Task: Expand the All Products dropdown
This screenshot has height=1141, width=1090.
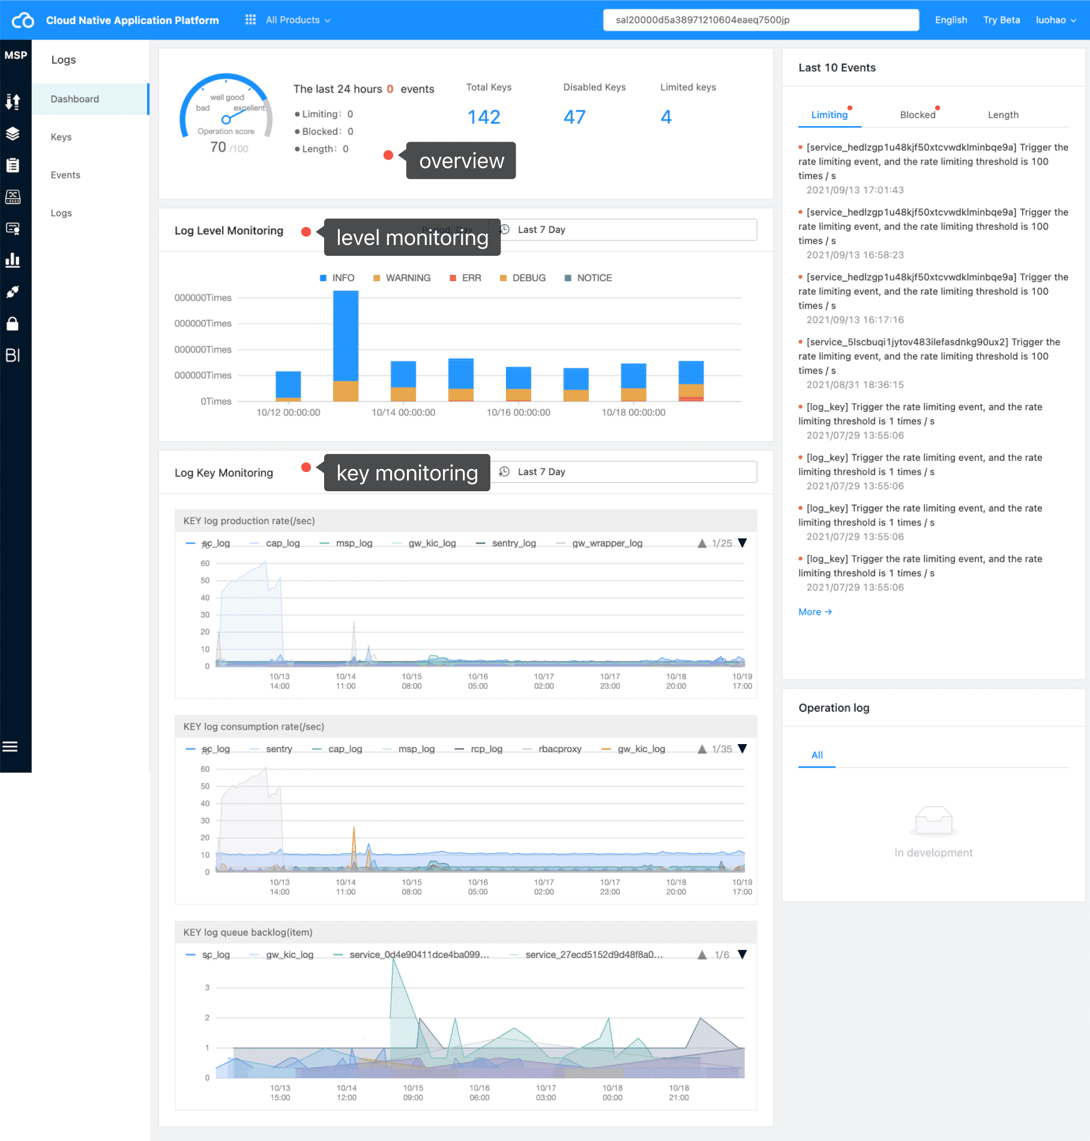Action: (x=298, y=20)
